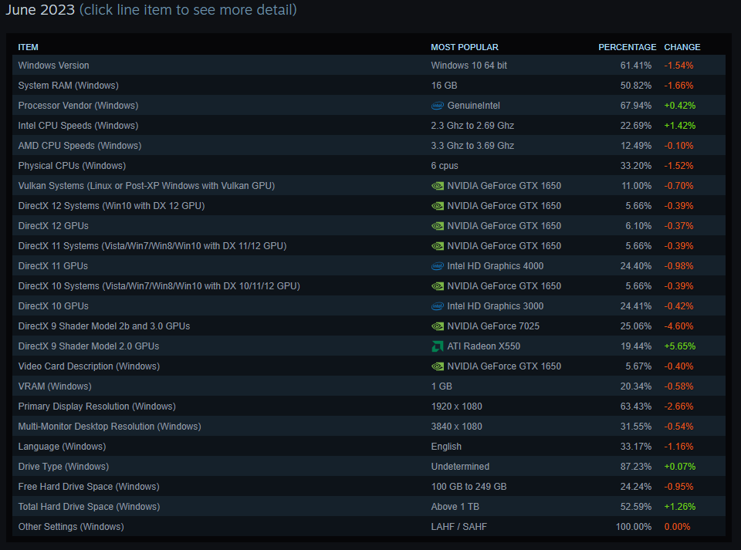The width and height of the screenshot is (741, 550).
Task: Click the 'Above 1 TB' value
Action: (455, 507)
